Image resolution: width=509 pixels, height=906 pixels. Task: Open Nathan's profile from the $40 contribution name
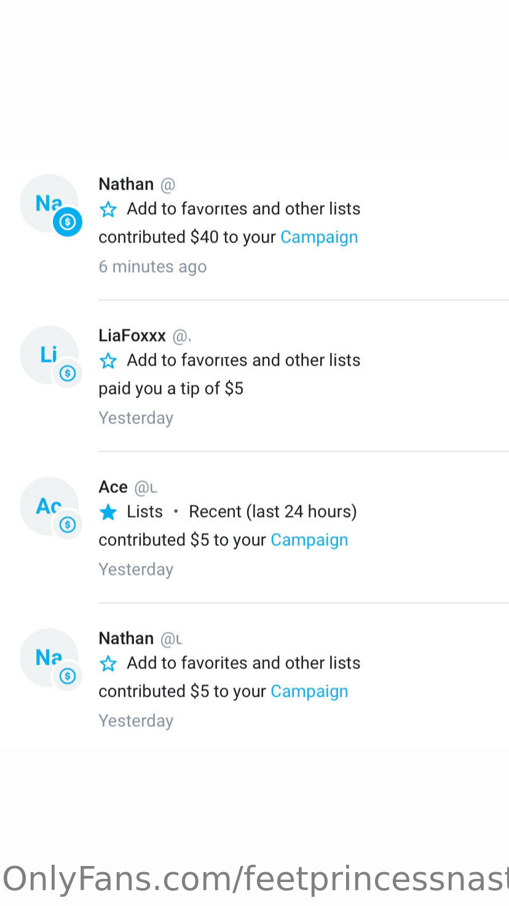click(126, 184)
